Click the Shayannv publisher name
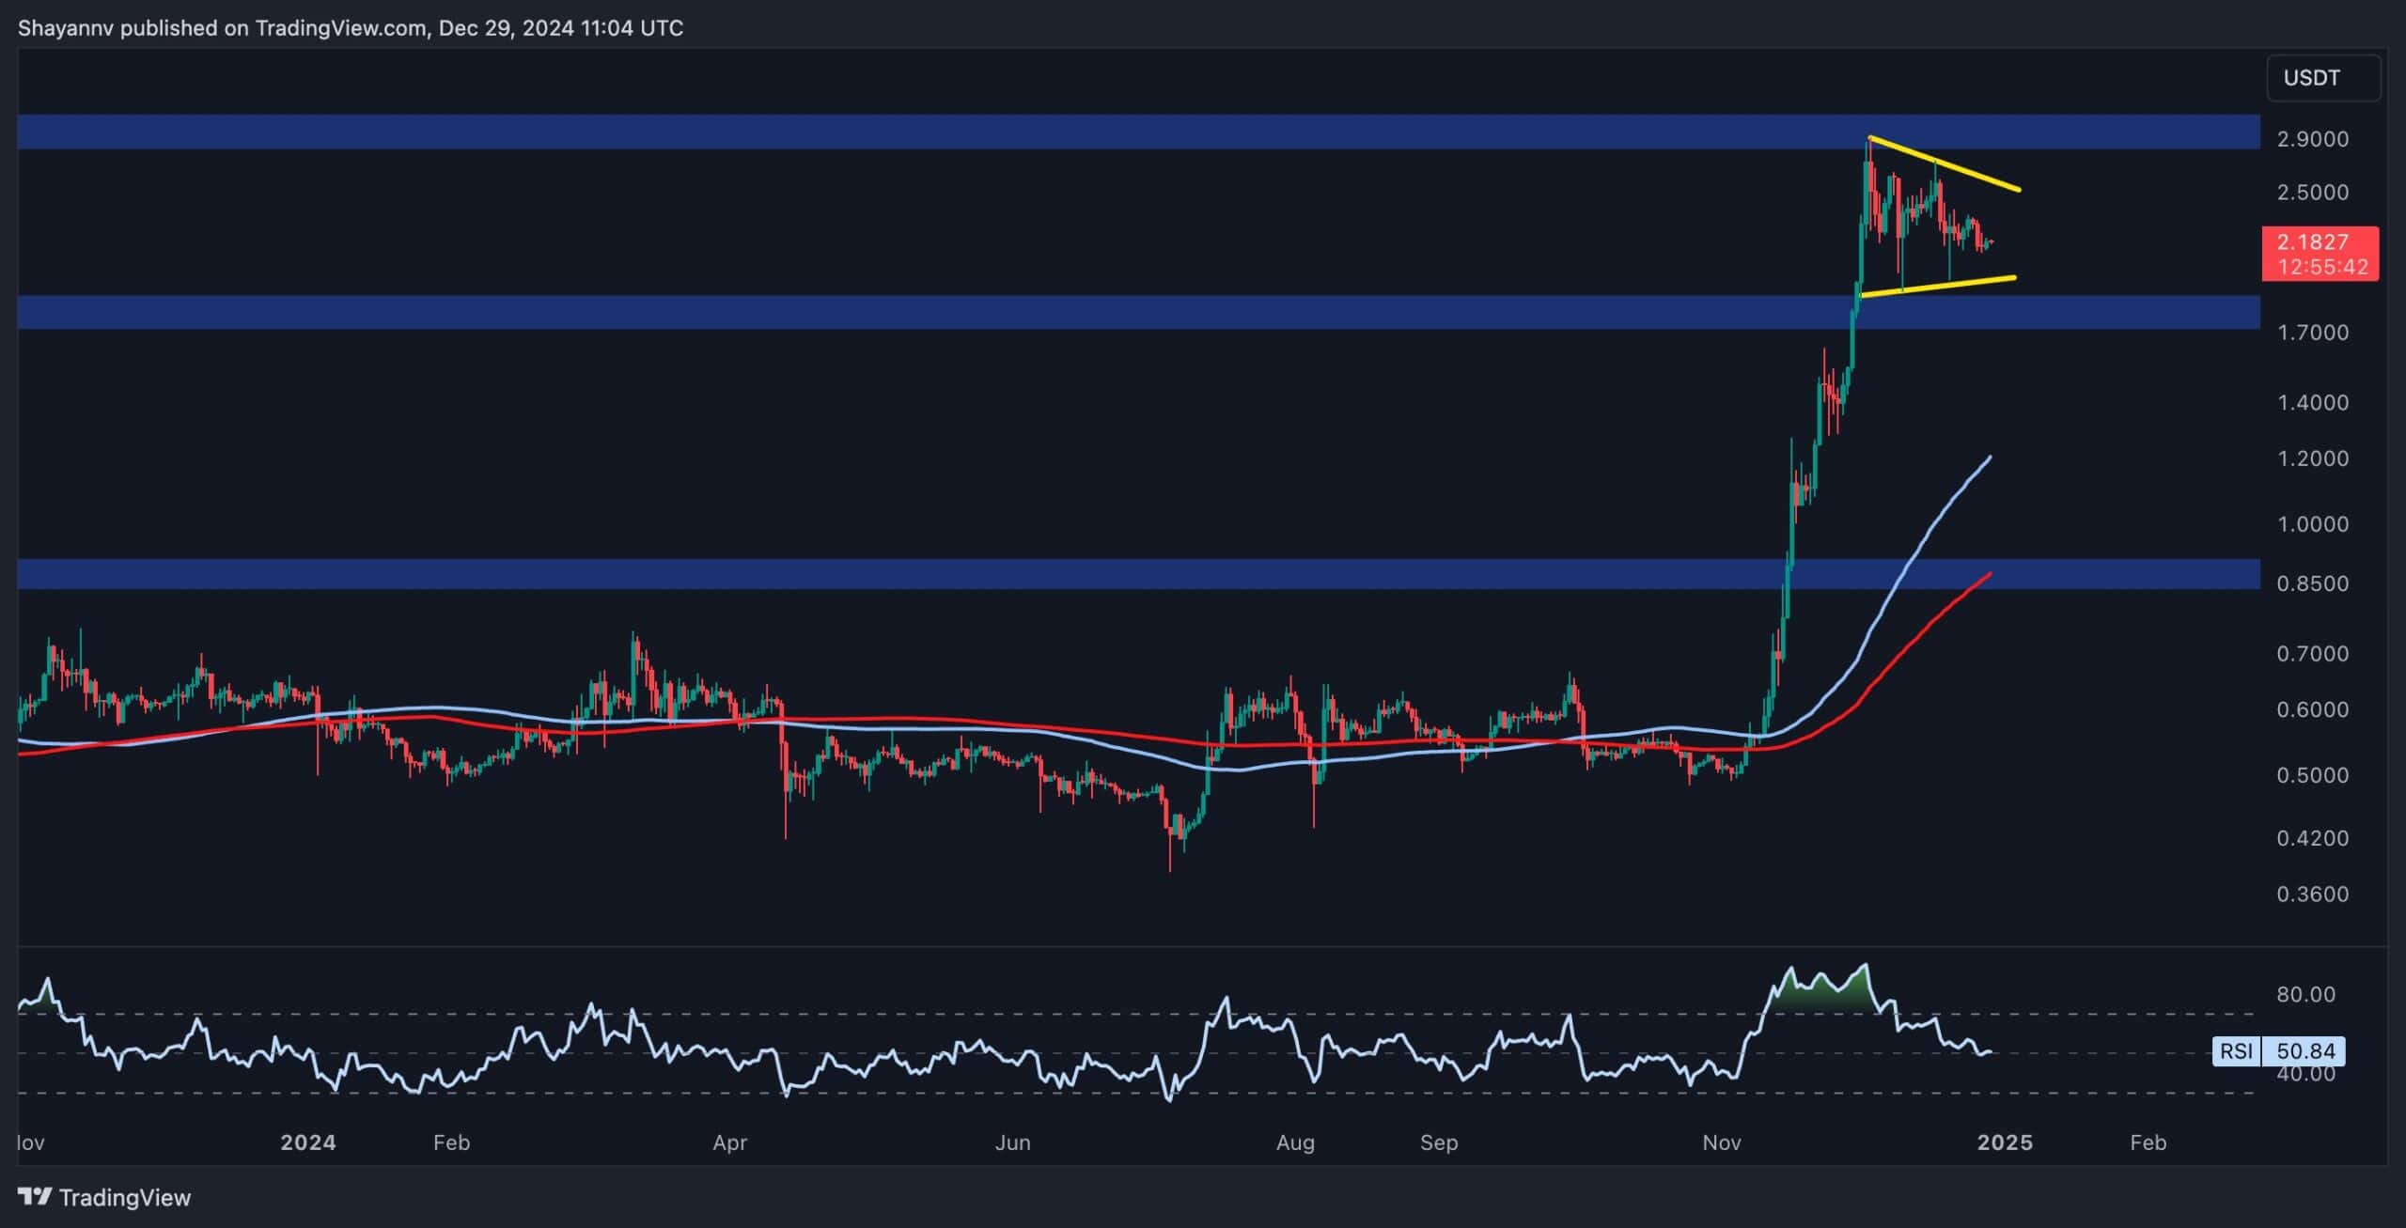 (64, 27)
